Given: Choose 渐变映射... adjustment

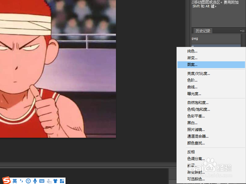Looking at the screenshot, I should tap(211, 172).
